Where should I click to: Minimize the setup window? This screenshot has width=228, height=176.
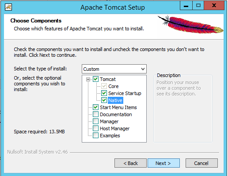(186, 6)
